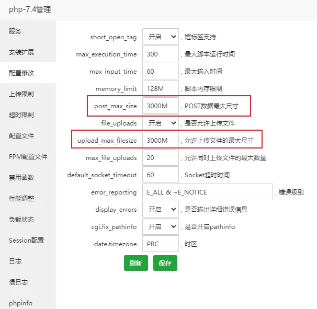This screenshot has width=317, height=309.
Task: Open 负载状态 sidebar item
Action: click(x=28, y=219)
